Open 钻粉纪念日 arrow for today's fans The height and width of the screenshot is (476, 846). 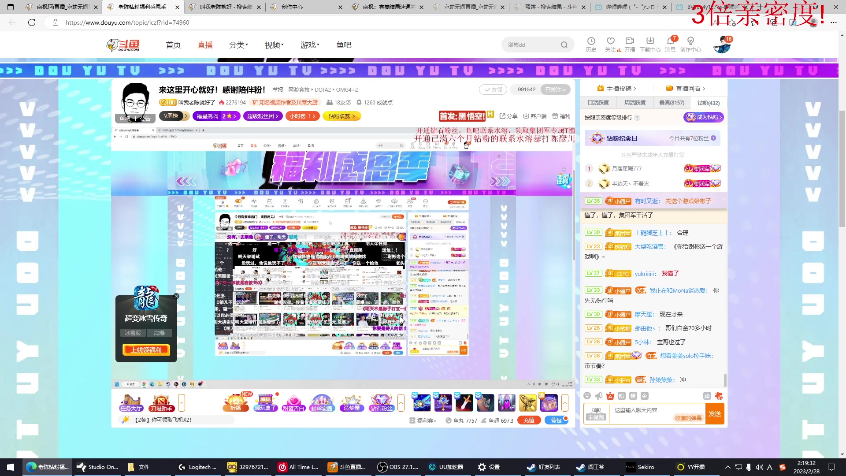click(x=713, y=138)
